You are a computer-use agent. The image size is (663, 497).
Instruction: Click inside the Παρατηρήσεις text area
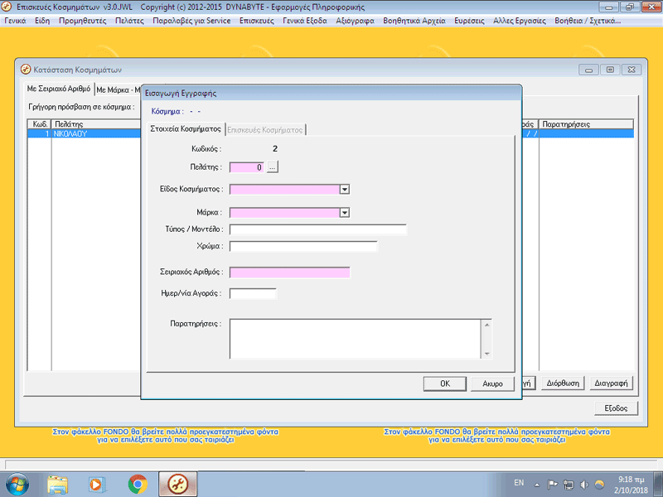click(x=356, y=339)
